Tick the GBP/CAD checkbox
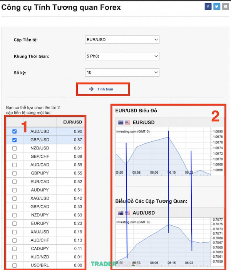 pyautogui.click(x=15, y=207)
